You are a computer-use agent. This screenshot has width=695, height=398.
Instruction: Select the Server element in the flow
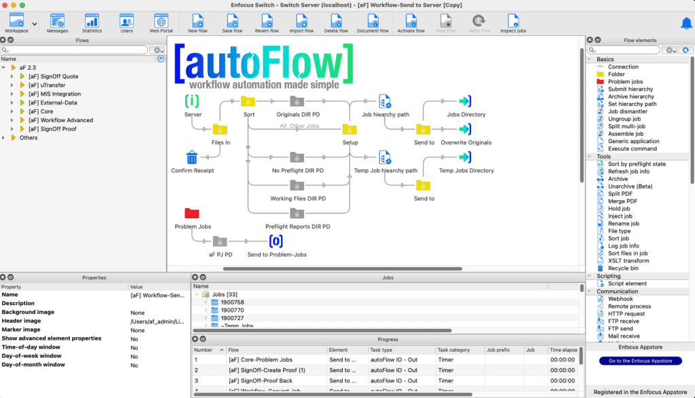(x=192, y=102)
